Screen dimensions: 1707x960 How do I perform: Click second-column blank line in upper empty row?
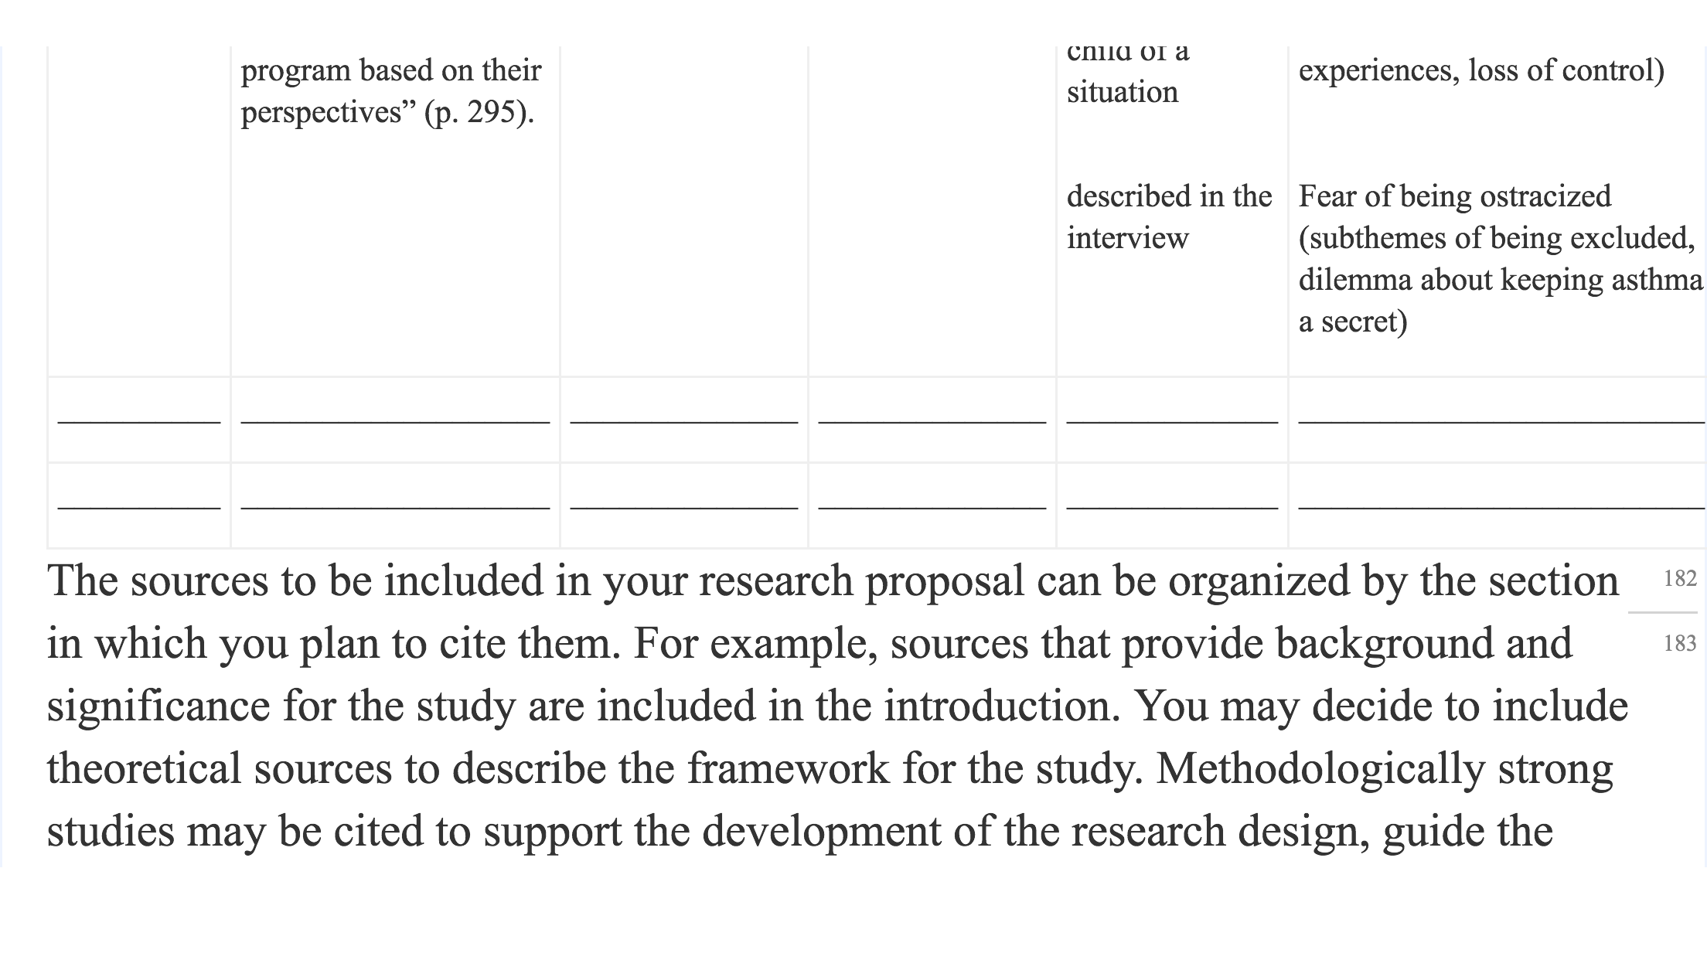[395, 422]
